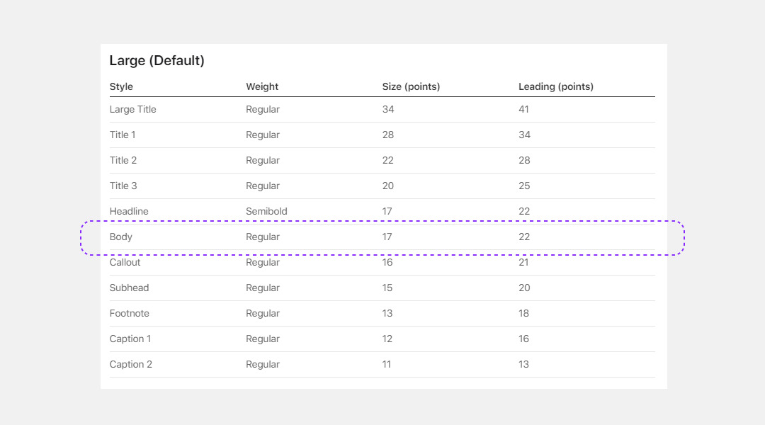Viewport: 765px width, 425px height.
Task: Select the Headline style name
Action: pos(129,211)
